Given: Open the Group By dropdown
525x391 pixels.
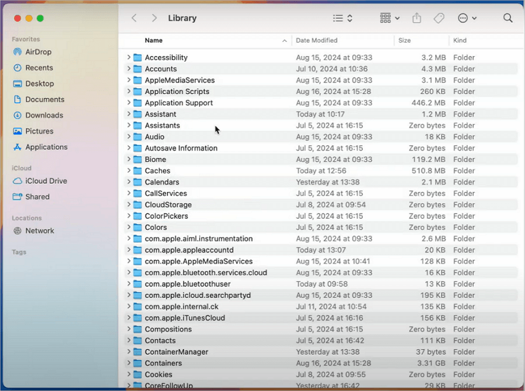Looking at the screenshot, I should 389,18.
